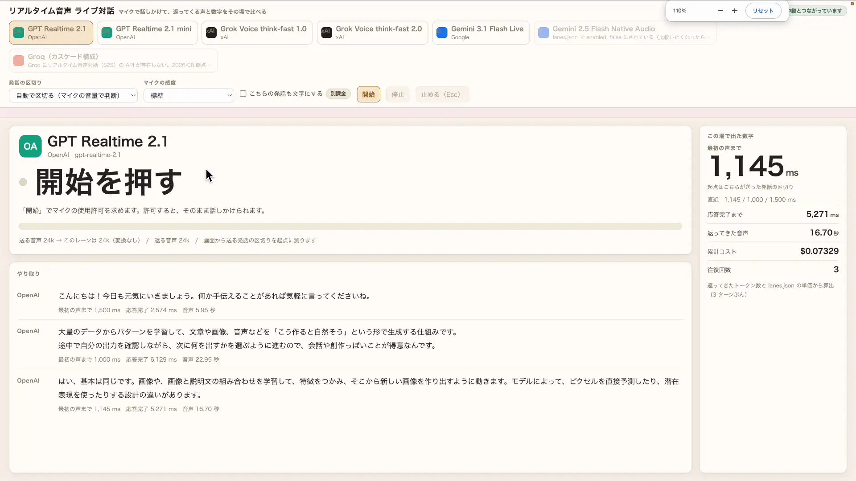
Task: Click the 停止 button
Action: (398, 94)
